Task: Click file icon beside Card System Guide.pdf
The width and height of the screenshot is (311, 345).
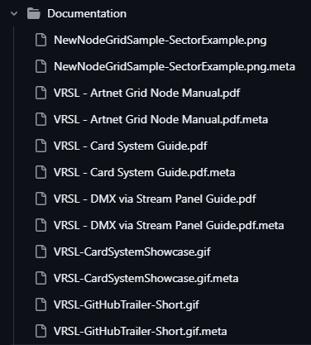Action: click(x=41, y=146)
